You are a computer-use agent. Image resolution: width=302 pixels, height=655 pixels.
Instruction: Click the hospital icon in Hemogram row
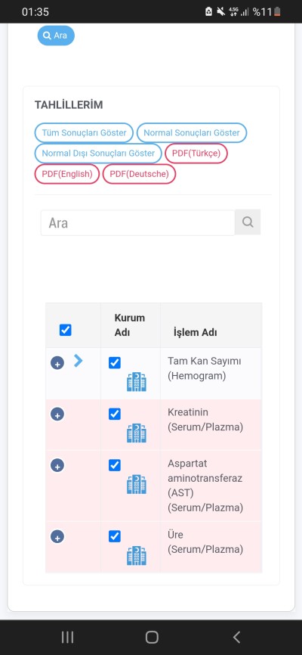[137, 382]
